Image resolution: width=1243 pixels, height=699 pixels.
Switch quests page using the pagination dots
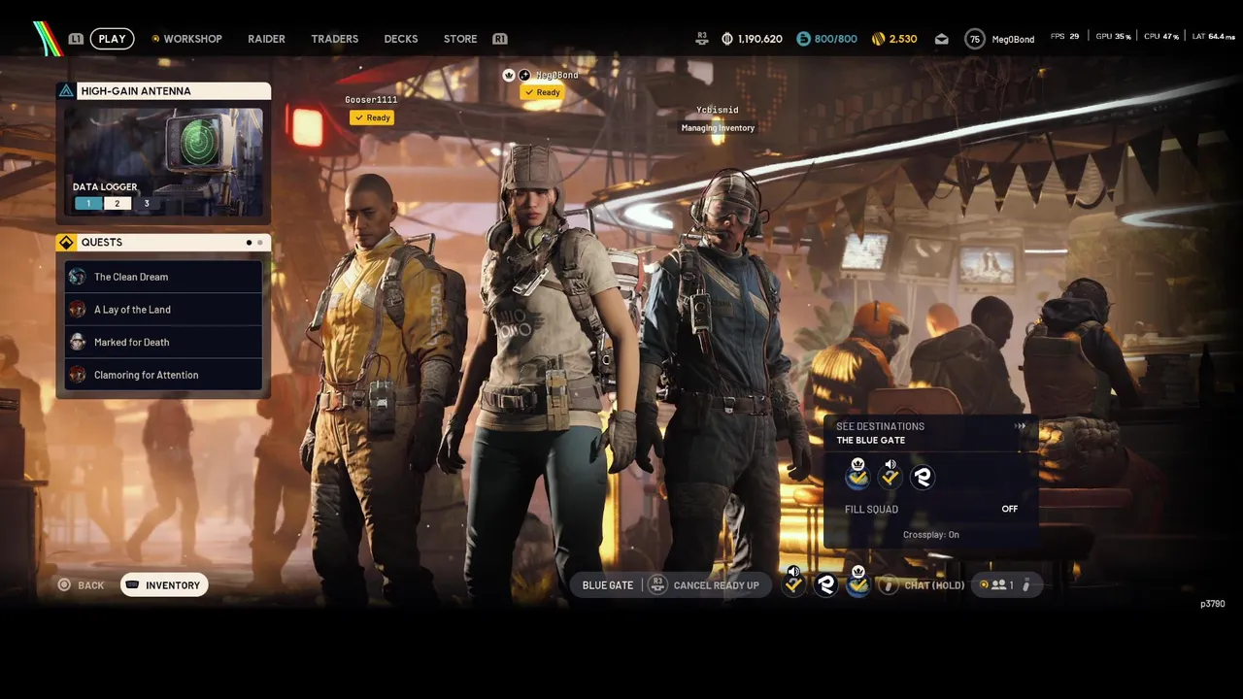pos(254,243)
